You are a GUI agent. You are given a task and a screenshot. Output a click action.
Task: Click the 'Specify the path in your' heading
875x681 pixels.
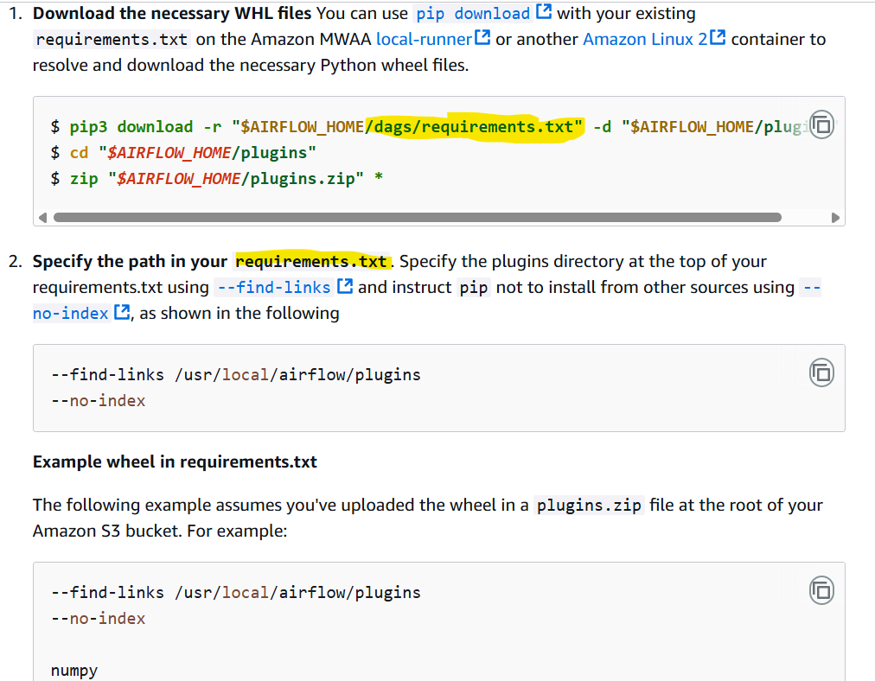[x=130, y=262]
